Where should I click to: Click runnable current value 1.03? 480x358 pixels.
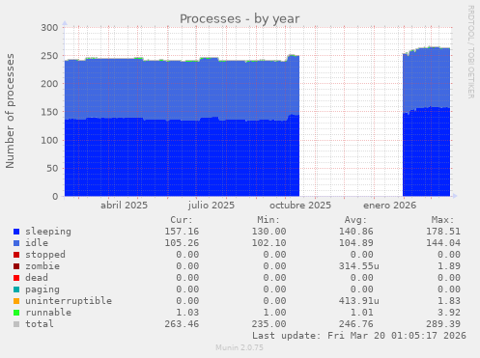click(x=187, y=313)
